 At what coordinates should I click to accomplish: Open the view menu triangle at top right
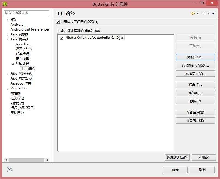213,13
